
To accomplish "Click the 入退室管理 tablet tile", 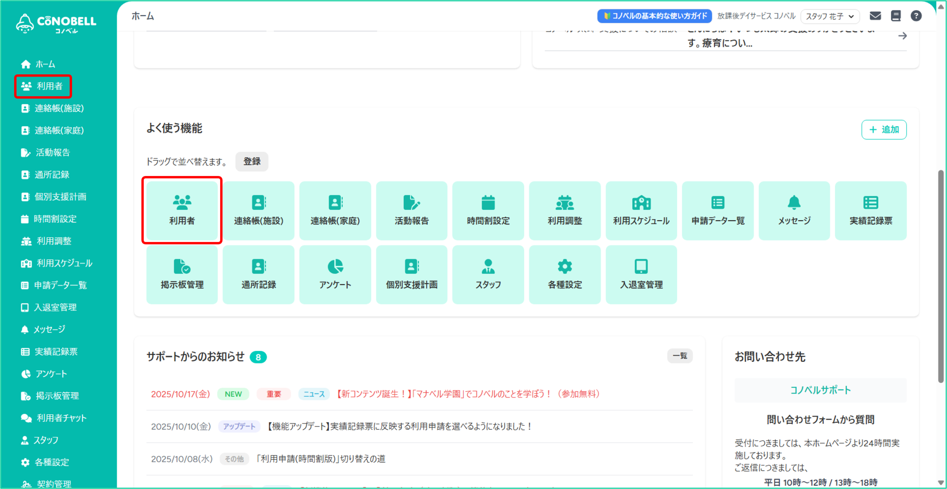I will pos(641,274).
